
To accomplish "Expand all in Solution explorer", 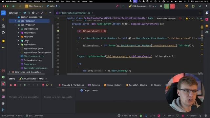I will (37, 13).
